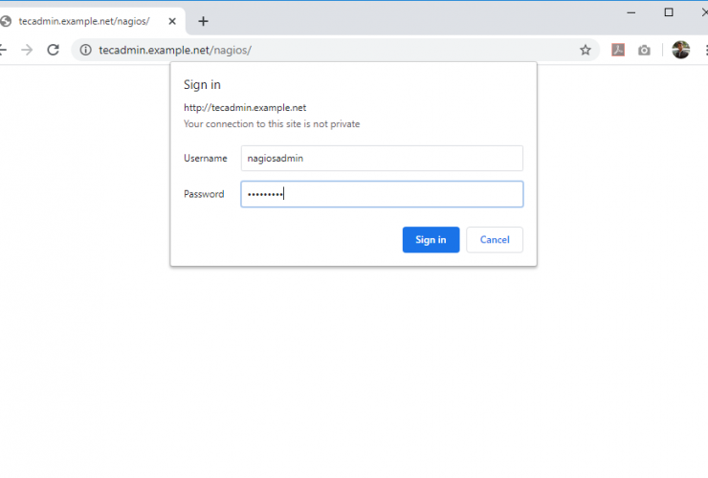Click the tab's globe favicon
The width and height of the screenshot is (708, 478).
[6, 21]
